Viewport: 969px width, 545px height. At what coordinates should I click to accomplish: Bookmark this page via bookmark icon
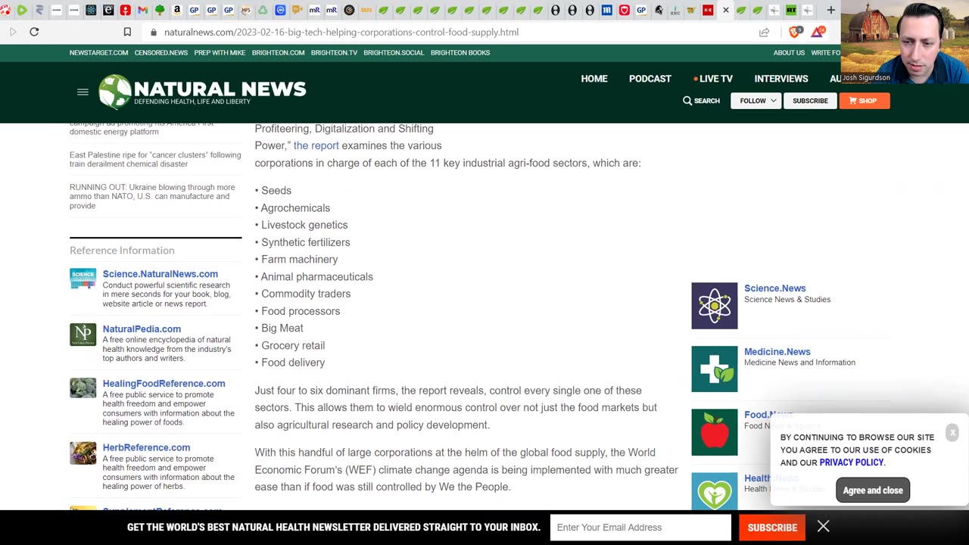pyautogui.click(x=127, y=32)
